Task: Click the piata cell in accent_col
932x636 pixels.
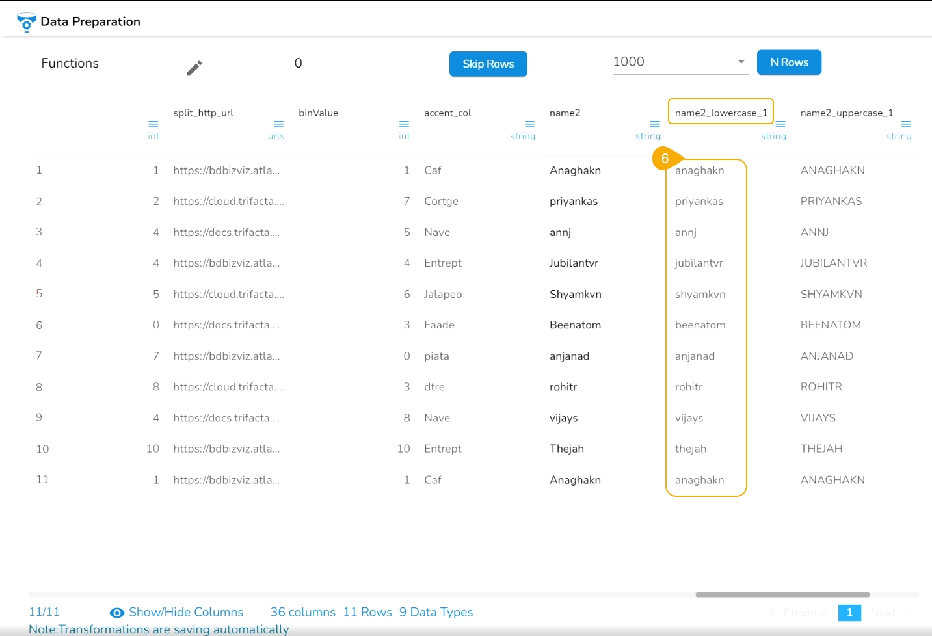Action: point(436,356)
